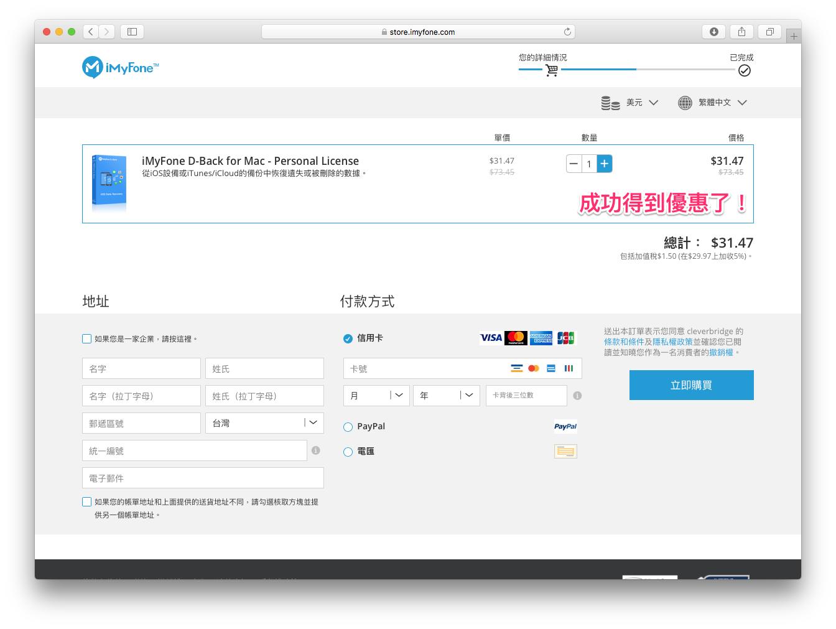This screenshot has width=836, height=629.
Task: Click the JCB card logo
Action: click(x=565, y=338)
